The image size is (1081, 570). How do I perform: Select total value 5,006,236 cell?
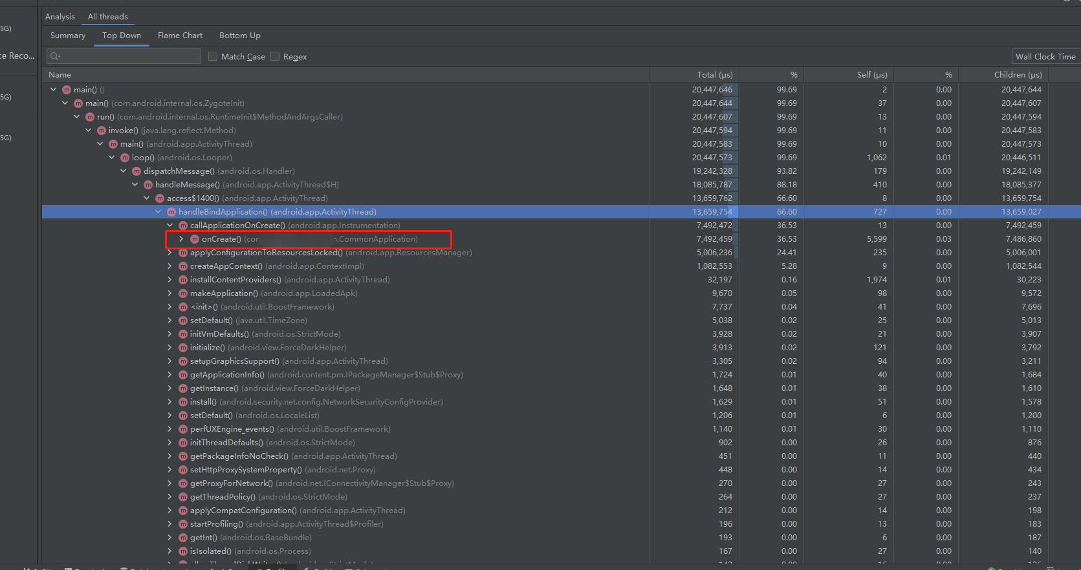coord(714,253)
